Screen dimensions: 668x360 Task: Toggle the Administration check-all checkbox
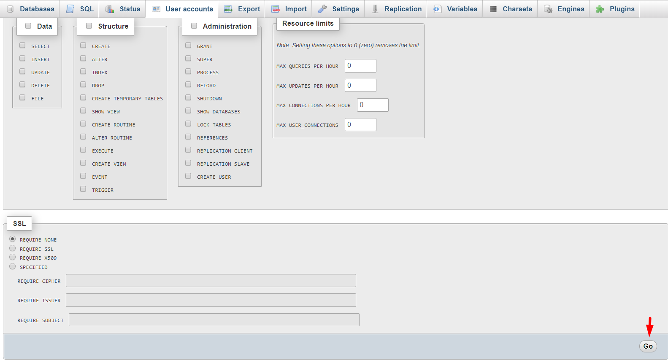194,26
